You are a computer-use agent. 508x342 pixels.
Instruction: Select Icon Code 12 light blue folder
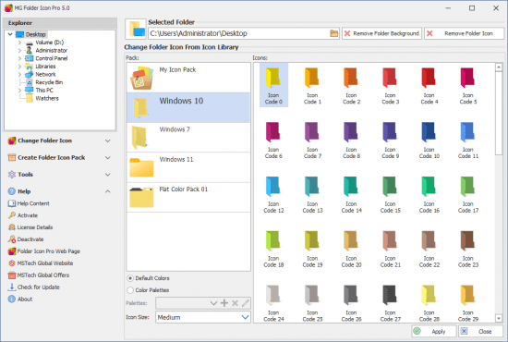[x=273, y=194]
